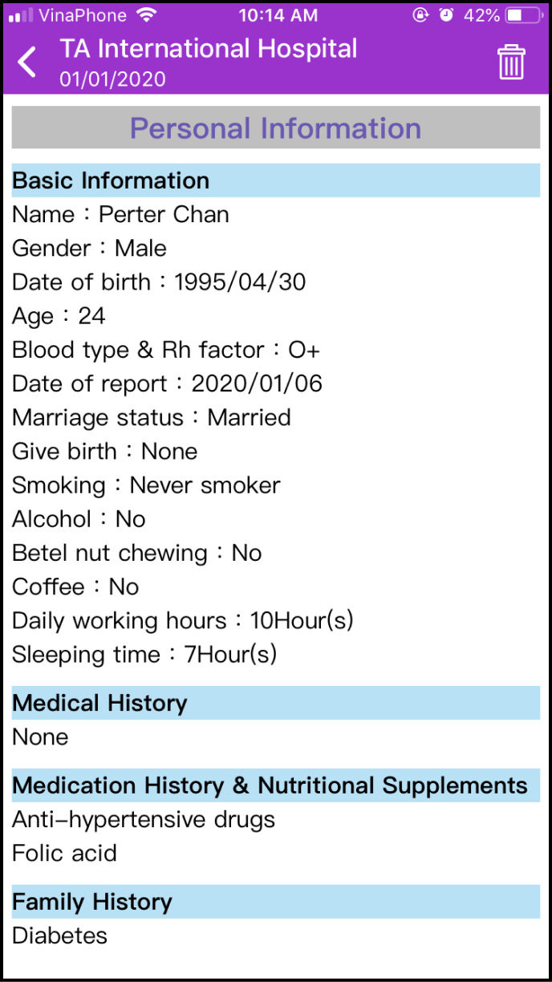552x982 pixels.
Task: Tap the Name Perter Chan row
Action: tap(120, 215)
